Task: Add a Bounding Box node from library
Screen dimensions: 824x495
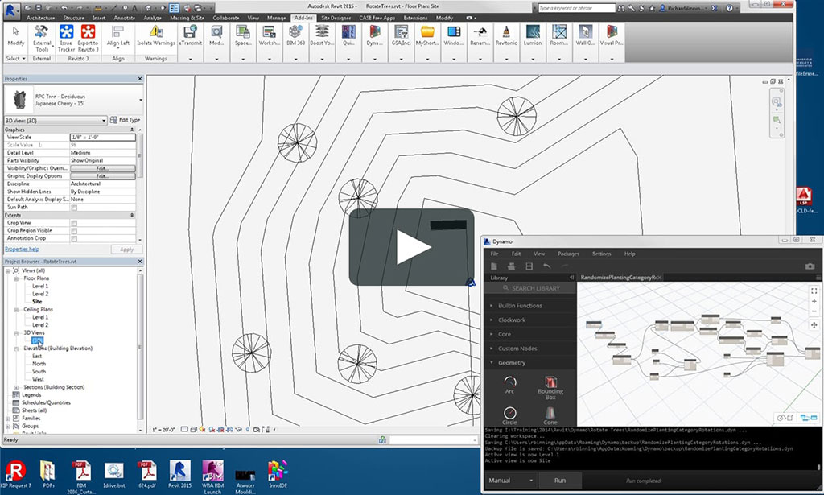Action: point(550,388)
